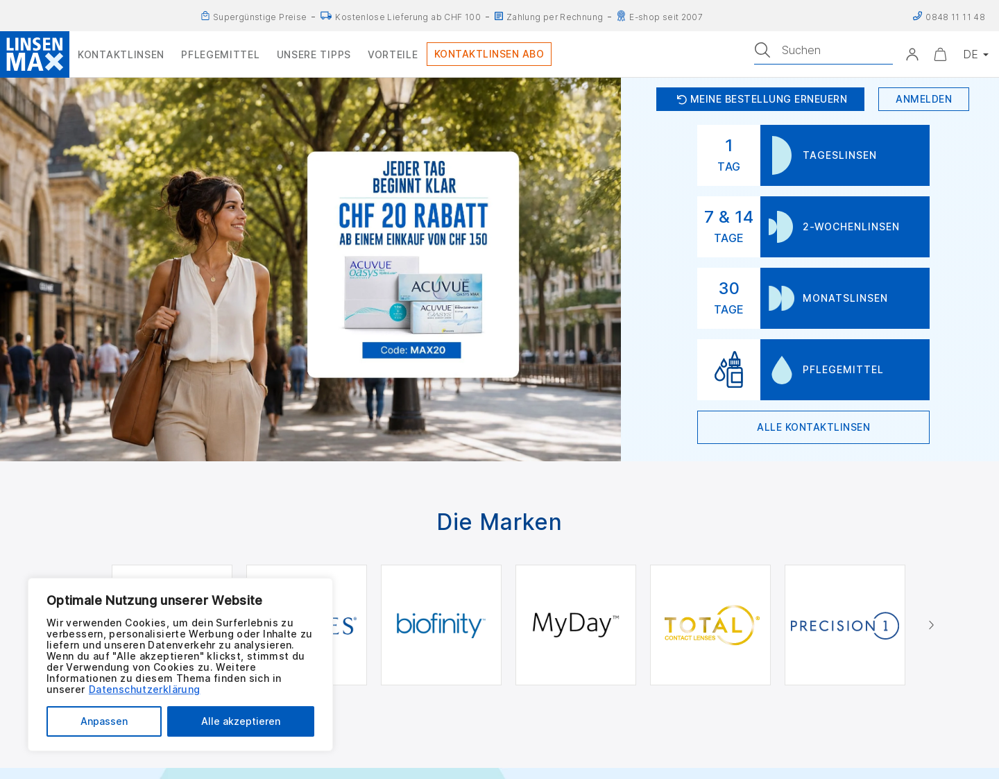The height and width of the screenshot is (779, 999).
Task: Click Alle akzeptieren cookie button
Action: (241, 721)
